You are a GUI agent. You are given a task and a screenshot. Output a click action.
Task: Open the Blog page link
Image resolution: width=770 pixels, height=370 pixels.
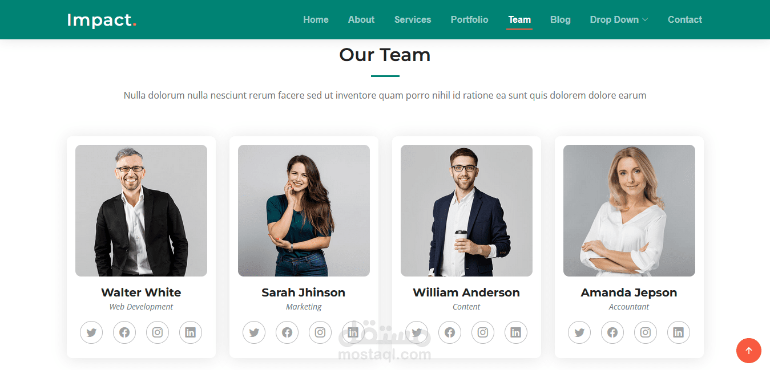pos(561,19)
